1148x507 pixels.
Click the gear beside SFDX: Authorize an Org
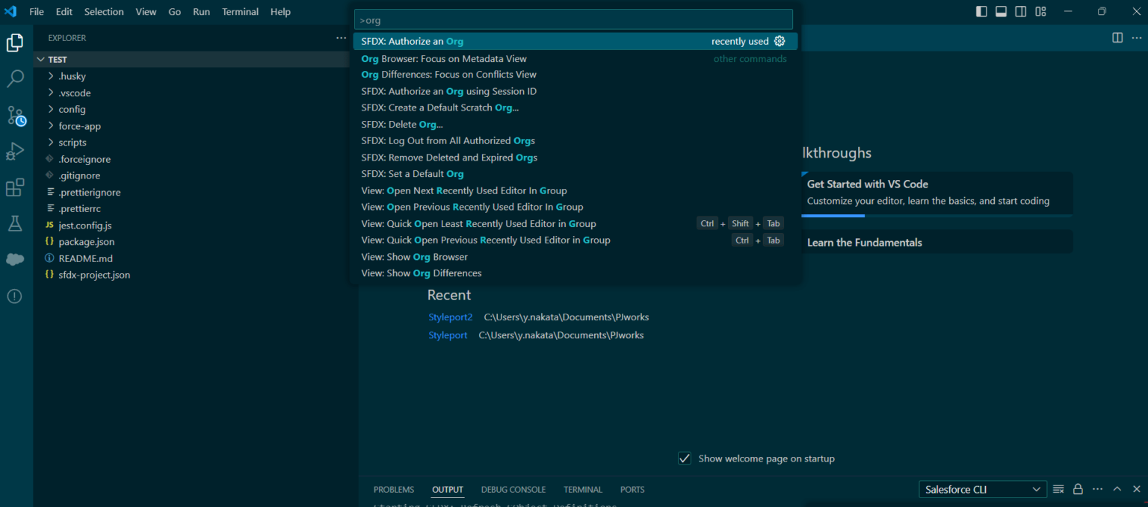click(780, 41)
